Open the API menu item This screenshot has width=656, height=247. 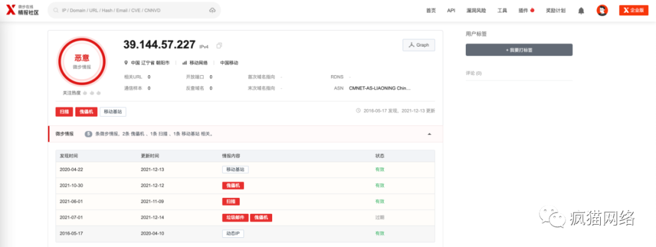(451, 11)
